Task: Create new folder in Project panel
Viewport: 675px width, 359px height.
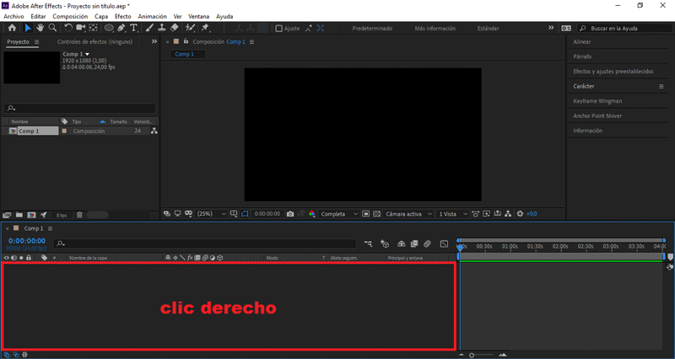Action: coord(19,215)
